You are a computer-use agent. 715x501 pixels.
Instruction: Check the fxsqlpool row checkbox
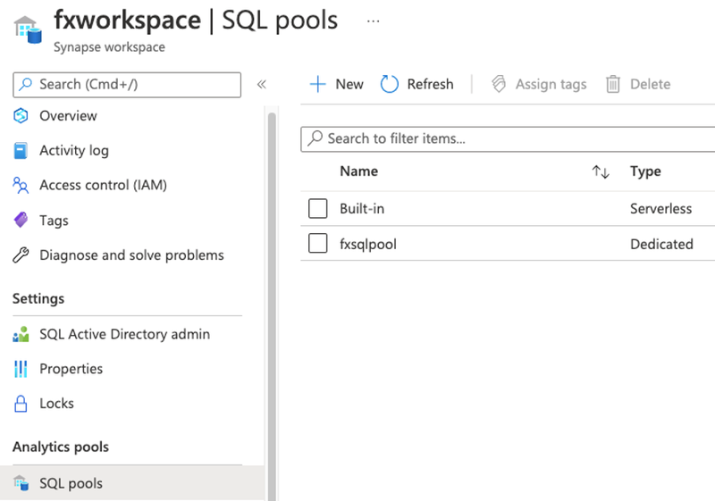pos(318,243)
